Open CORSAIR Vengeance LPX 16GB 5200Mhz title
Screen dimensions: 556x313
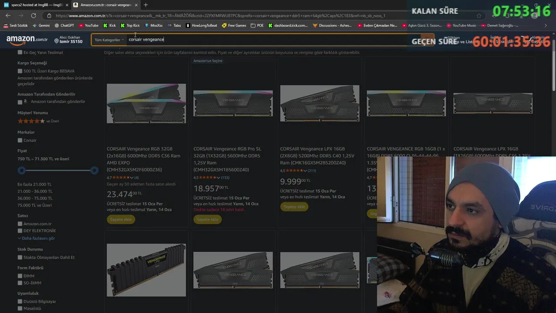(x=317, y=156)
